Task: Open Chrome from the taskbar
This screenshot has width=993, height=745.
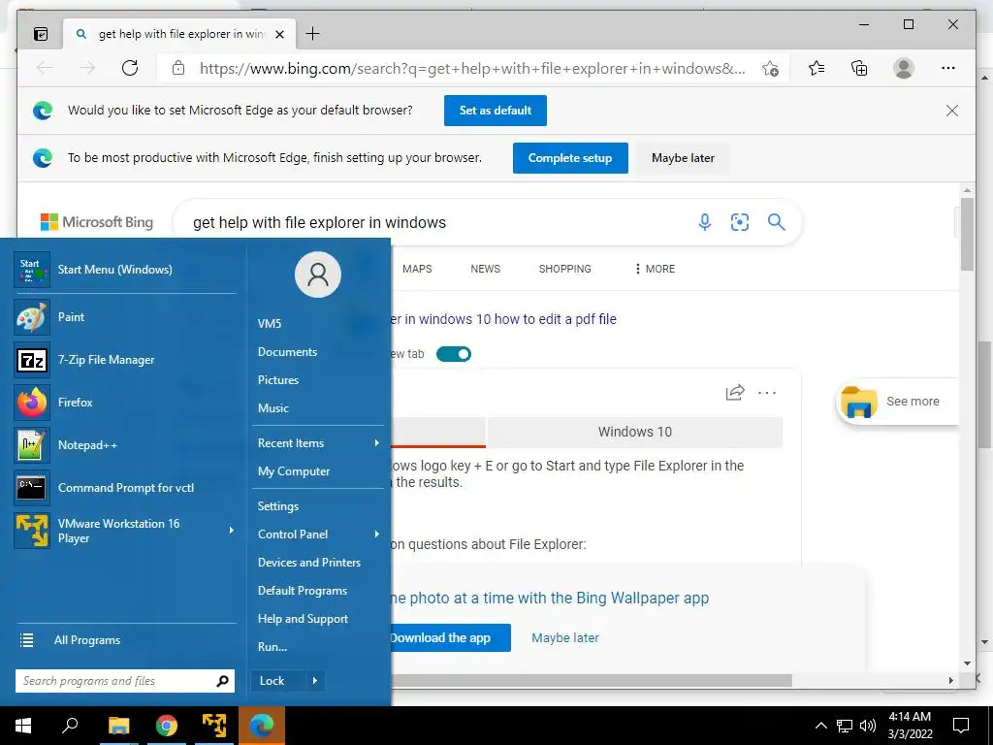Action: click(x=167, y=726)
